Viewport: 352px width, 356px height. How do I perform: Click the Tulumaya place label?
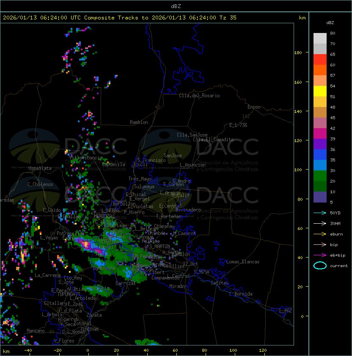click(x=144, y=186)
